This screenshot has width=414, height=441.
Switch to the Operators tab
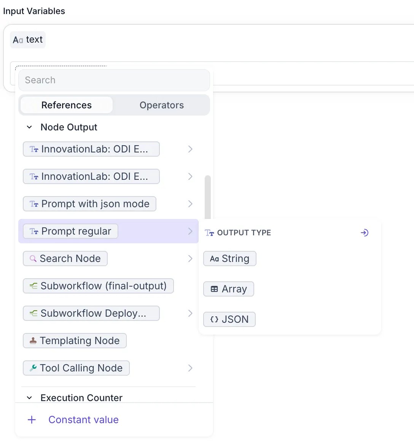(162, 105)
